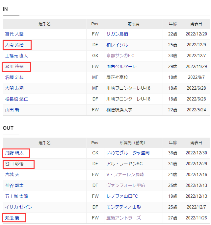
Task: Click the age 19歳
Action: (173, 196)
